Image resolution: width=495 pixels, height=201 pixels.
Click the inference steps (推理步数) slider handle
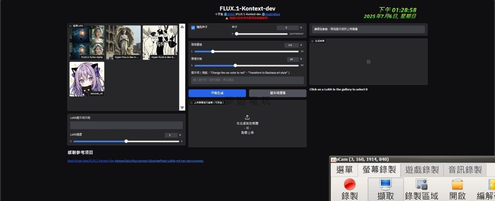tap(235, 65)
